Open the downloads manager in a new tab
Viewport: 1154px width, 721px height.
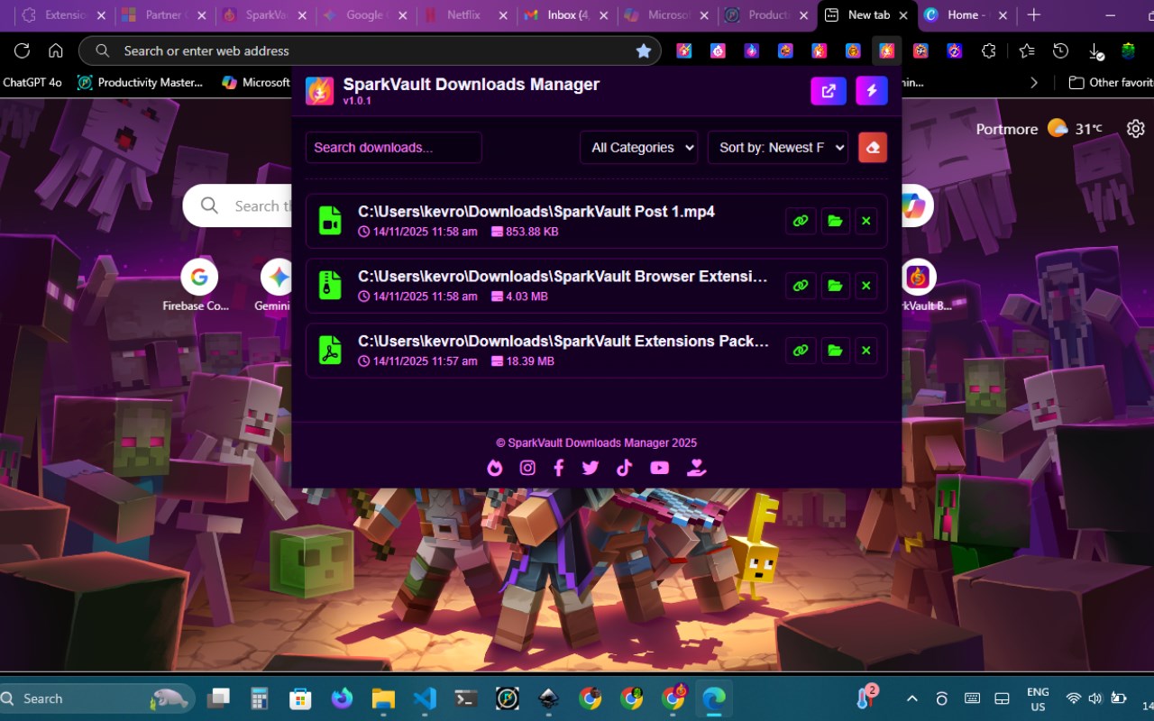(829, 91)
